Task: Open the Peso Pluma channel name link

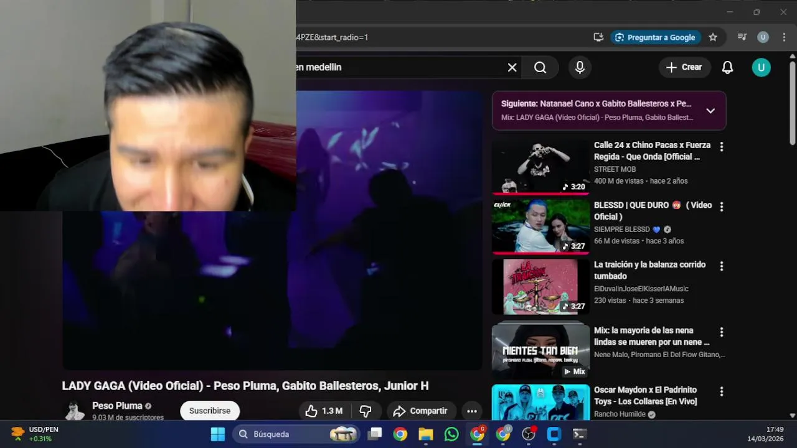Action: [117, 406]
